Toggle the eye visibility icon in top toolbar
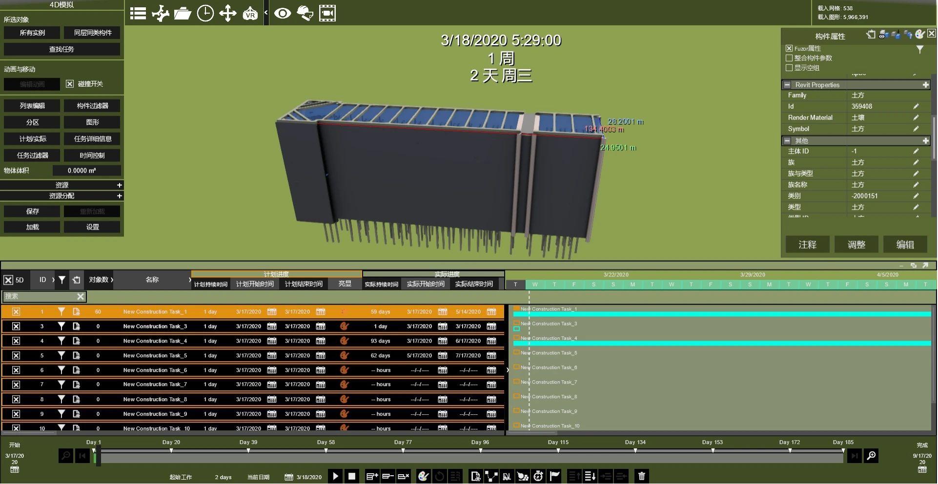Image resolution: width=938 pixels, height=484 pixels. pyautogui.click(x=283, y=13)
